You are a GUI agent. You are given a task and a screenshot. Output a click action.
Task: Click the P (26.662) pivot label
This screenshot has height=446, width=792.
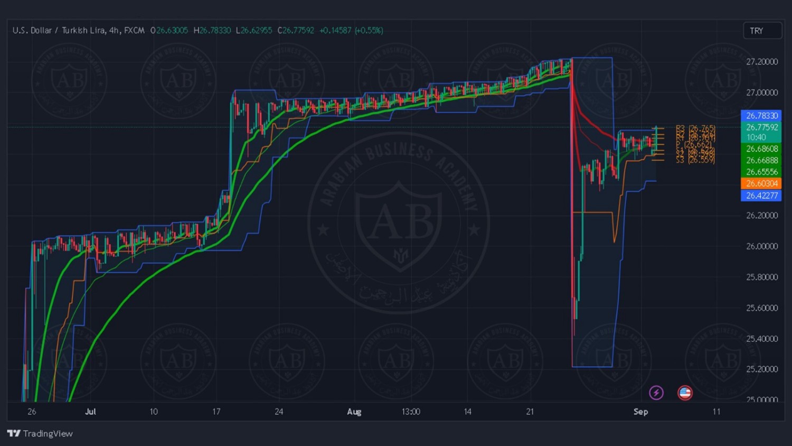point(694,144)
